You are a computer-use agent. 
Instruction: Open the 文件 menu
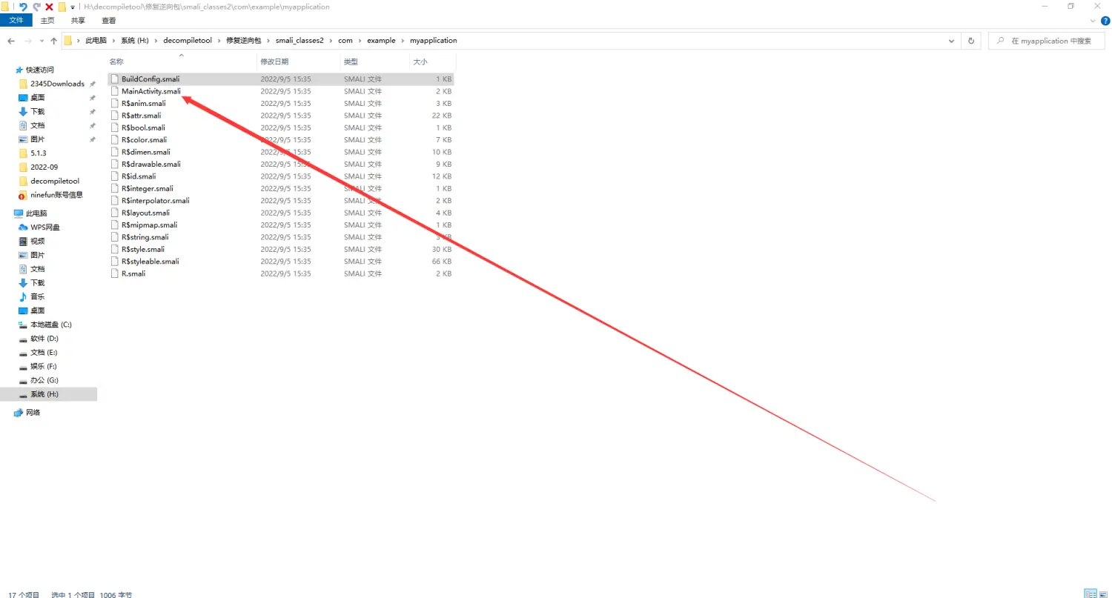16,21
